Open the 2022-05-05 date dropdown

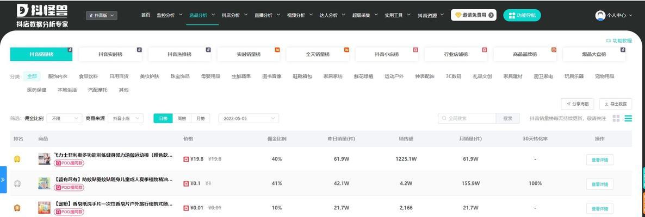click(x=249, y=118)
